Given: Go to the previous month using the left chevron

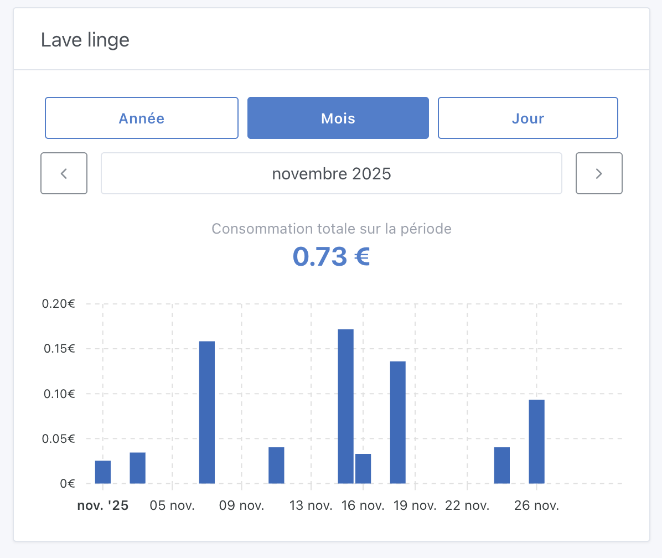Looking at the screenshot, I should (x=64, y=173).
